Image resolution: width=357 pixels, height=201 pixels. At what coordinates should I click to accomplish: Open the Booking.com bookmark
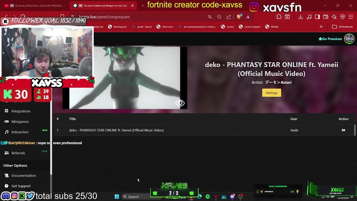pyautogui.click(x=117, y=27)
